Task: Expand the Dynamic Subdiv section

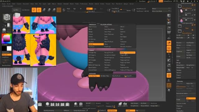Action: [181, 104]
